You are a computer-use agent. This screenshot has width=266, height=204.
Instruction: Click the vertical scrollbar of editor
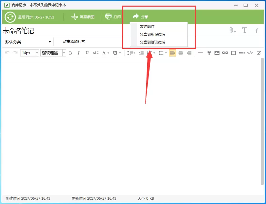tap(262, 121)
